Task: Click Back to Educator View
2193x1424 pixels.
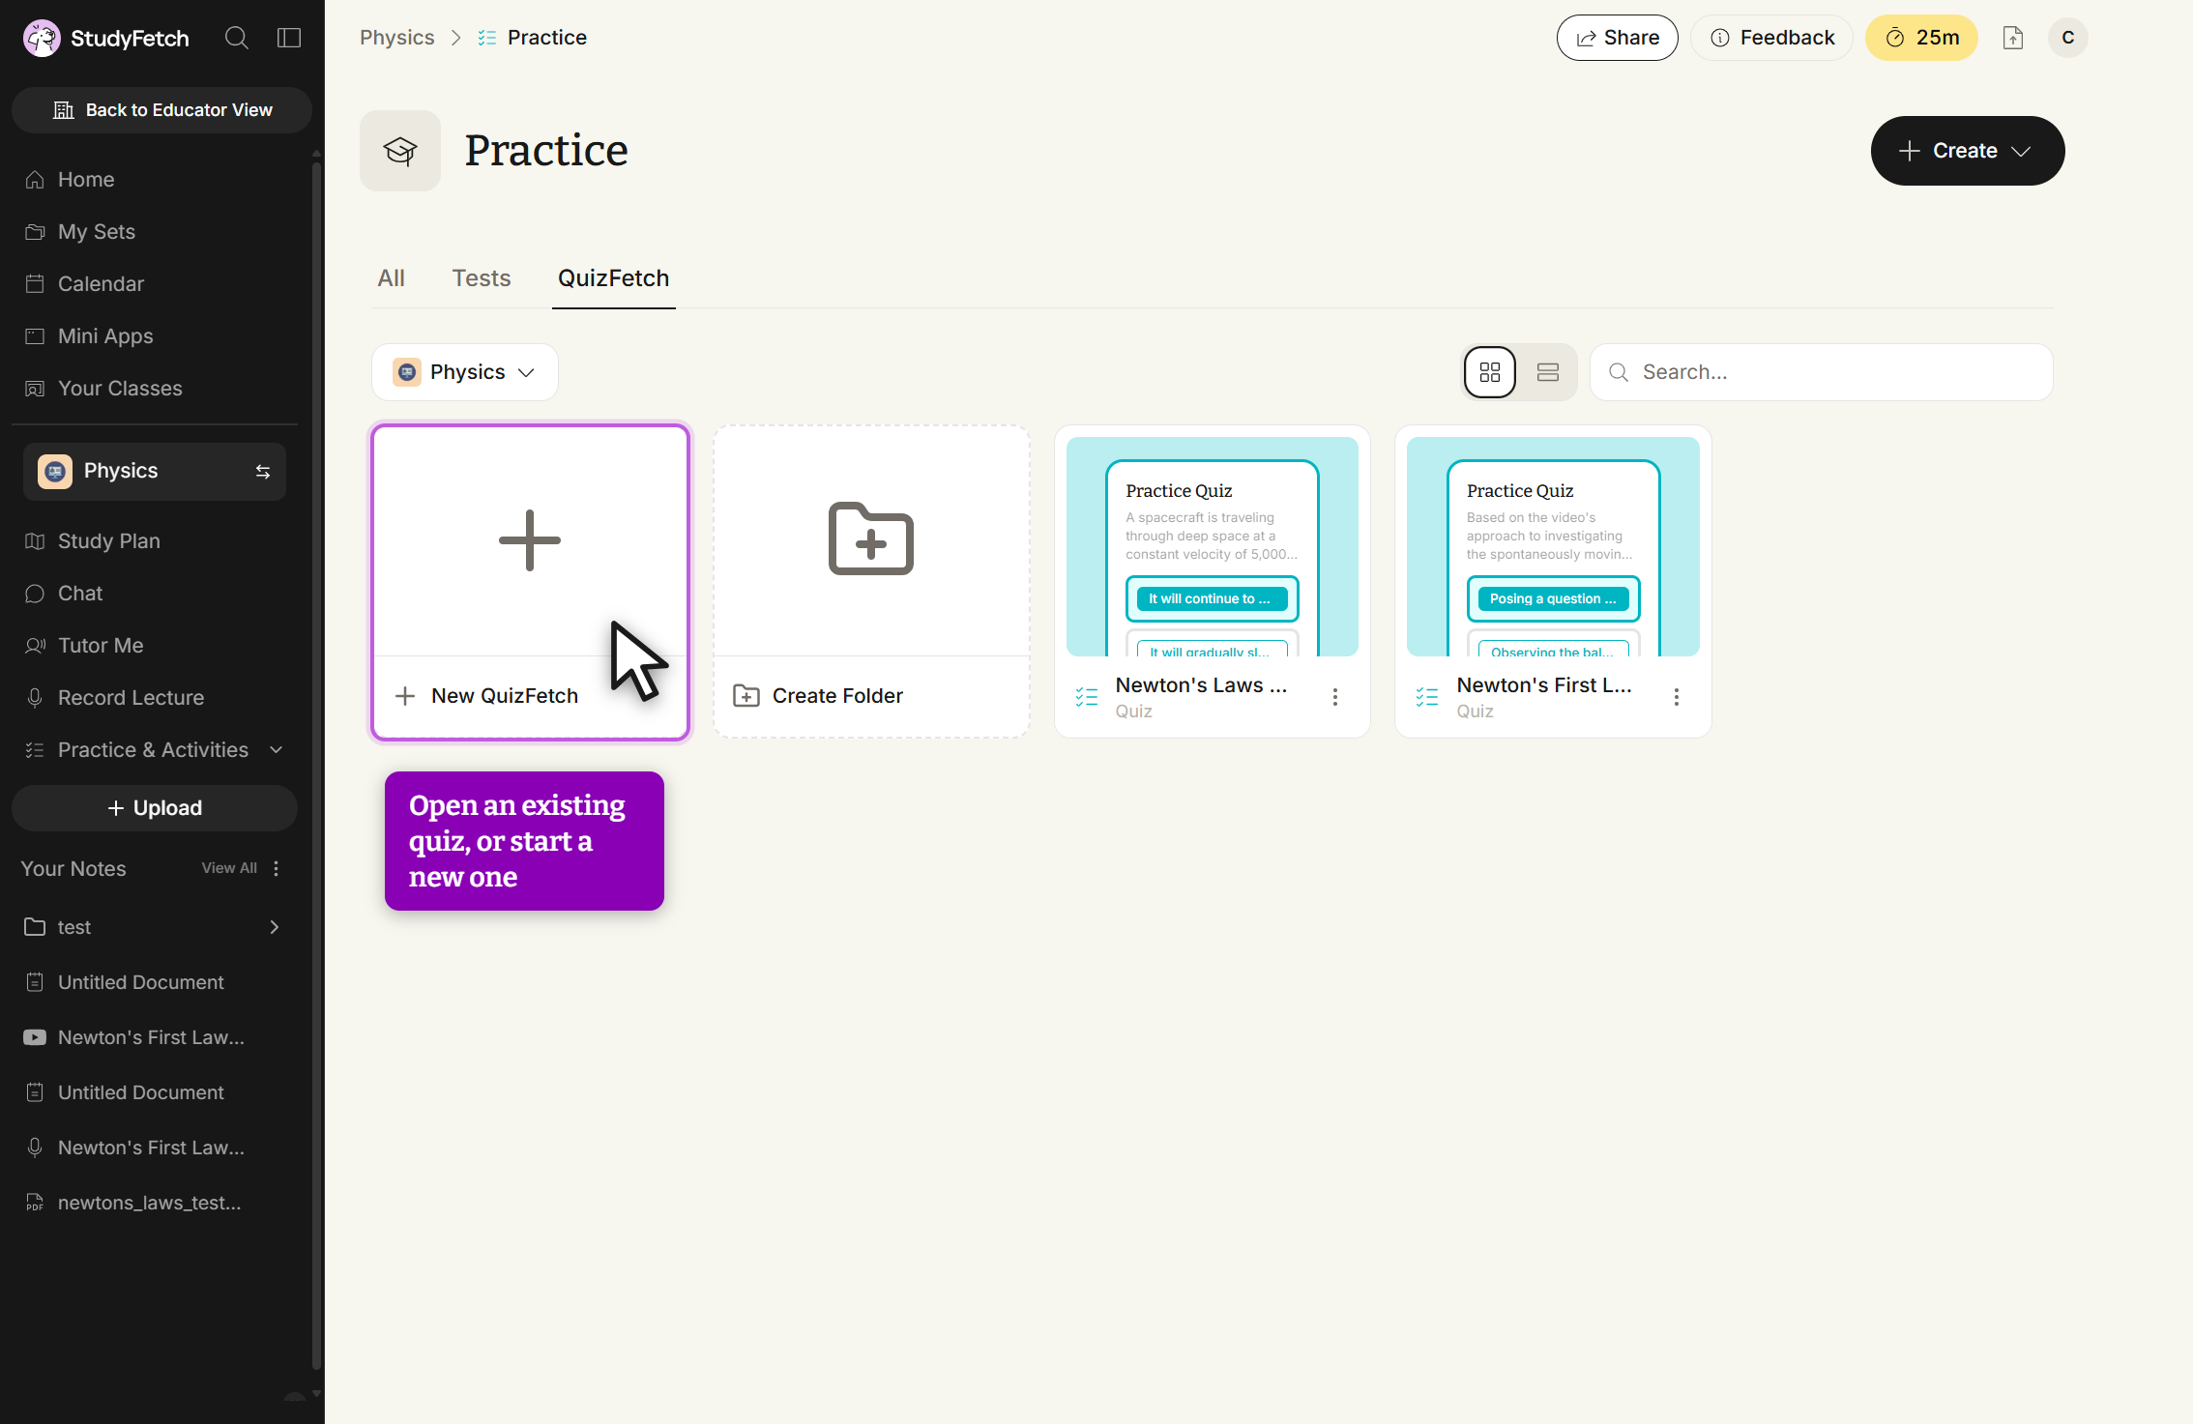Action: (x=161, y=110)
